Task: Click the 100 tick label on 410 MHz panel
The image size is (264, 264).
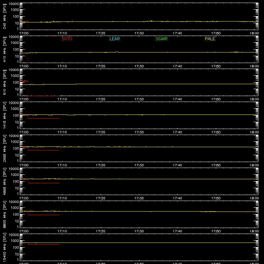Action: (x=16, y=49)
